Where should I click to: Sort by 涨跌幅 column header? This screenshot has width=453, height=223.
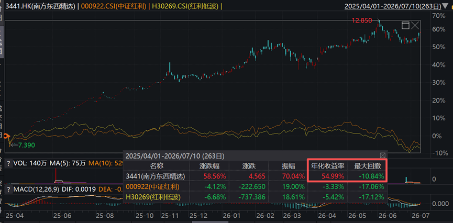[x=209, y=166]
